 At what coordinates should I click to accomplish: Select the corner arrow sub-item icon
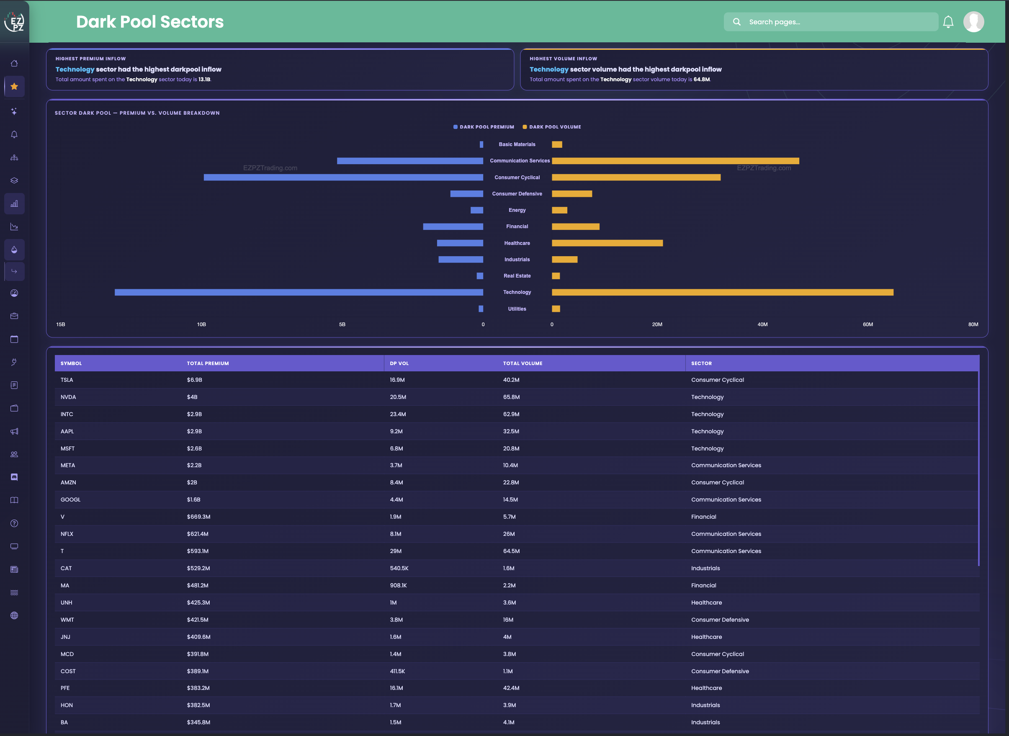14,271
